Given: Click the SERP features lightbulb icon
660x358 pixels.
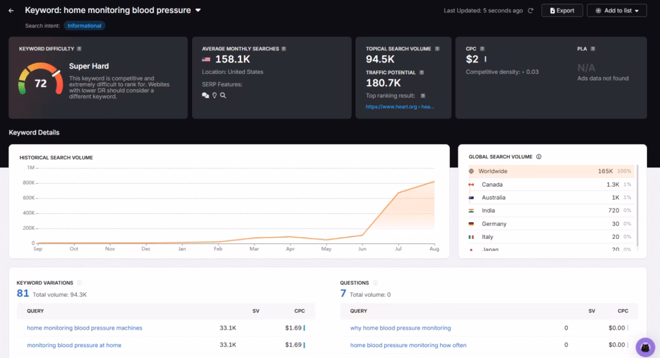Looking at the screenshot, I should pyautogui.click(x=215, y=95).
